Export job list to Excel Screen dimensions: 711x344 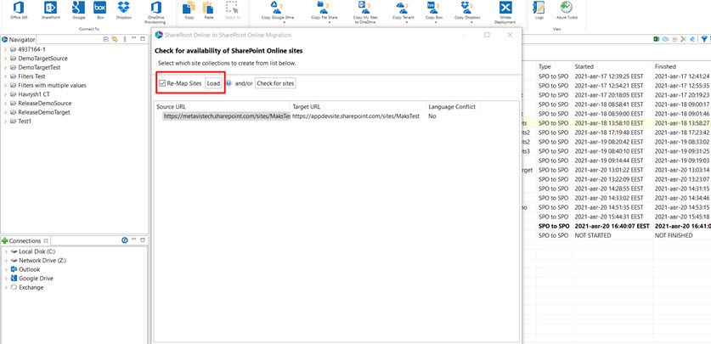656,39
